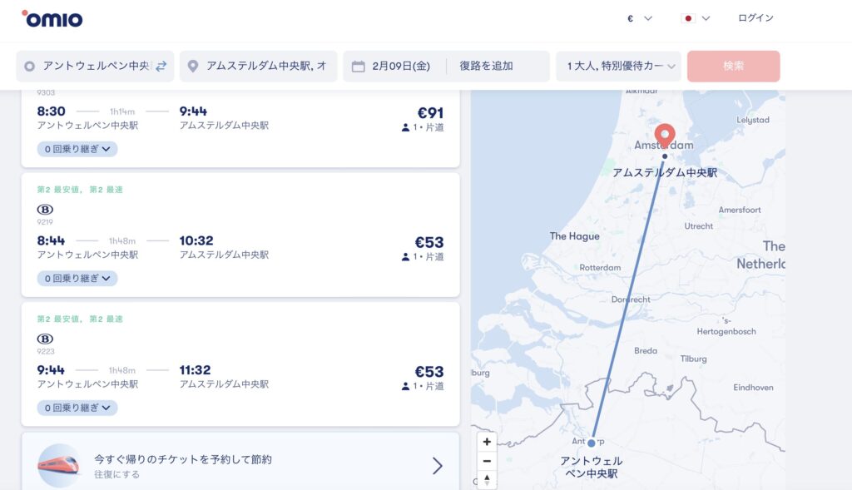Zoom out on the map
Image resolution: width=852 pixels, height=490 pixels.
click(487, 461)
